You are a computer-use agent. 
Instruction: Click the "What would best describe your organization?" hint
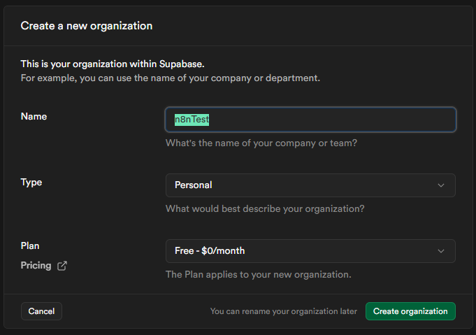tap(265, 208)
